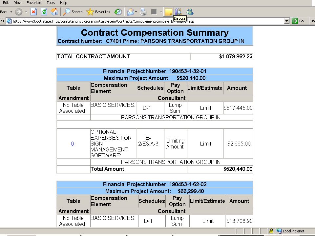Click the page icon in address bar

click(x=9, y=21)
